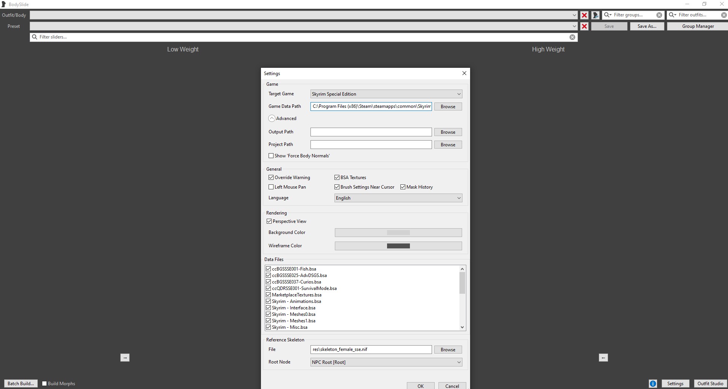The height and width of the screenshot is (389, 728).
Task: Uncheck Skyrim - Animations.bsa data file
Action: (x=269, y=301)
